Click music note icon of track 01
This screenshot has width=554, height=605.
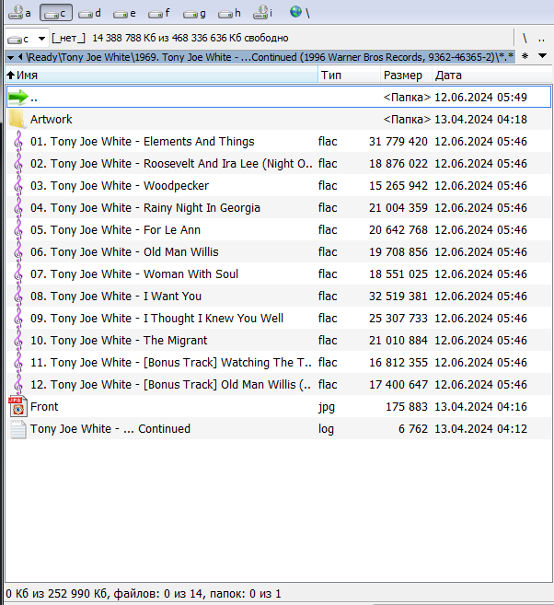(x=18, y=142)
